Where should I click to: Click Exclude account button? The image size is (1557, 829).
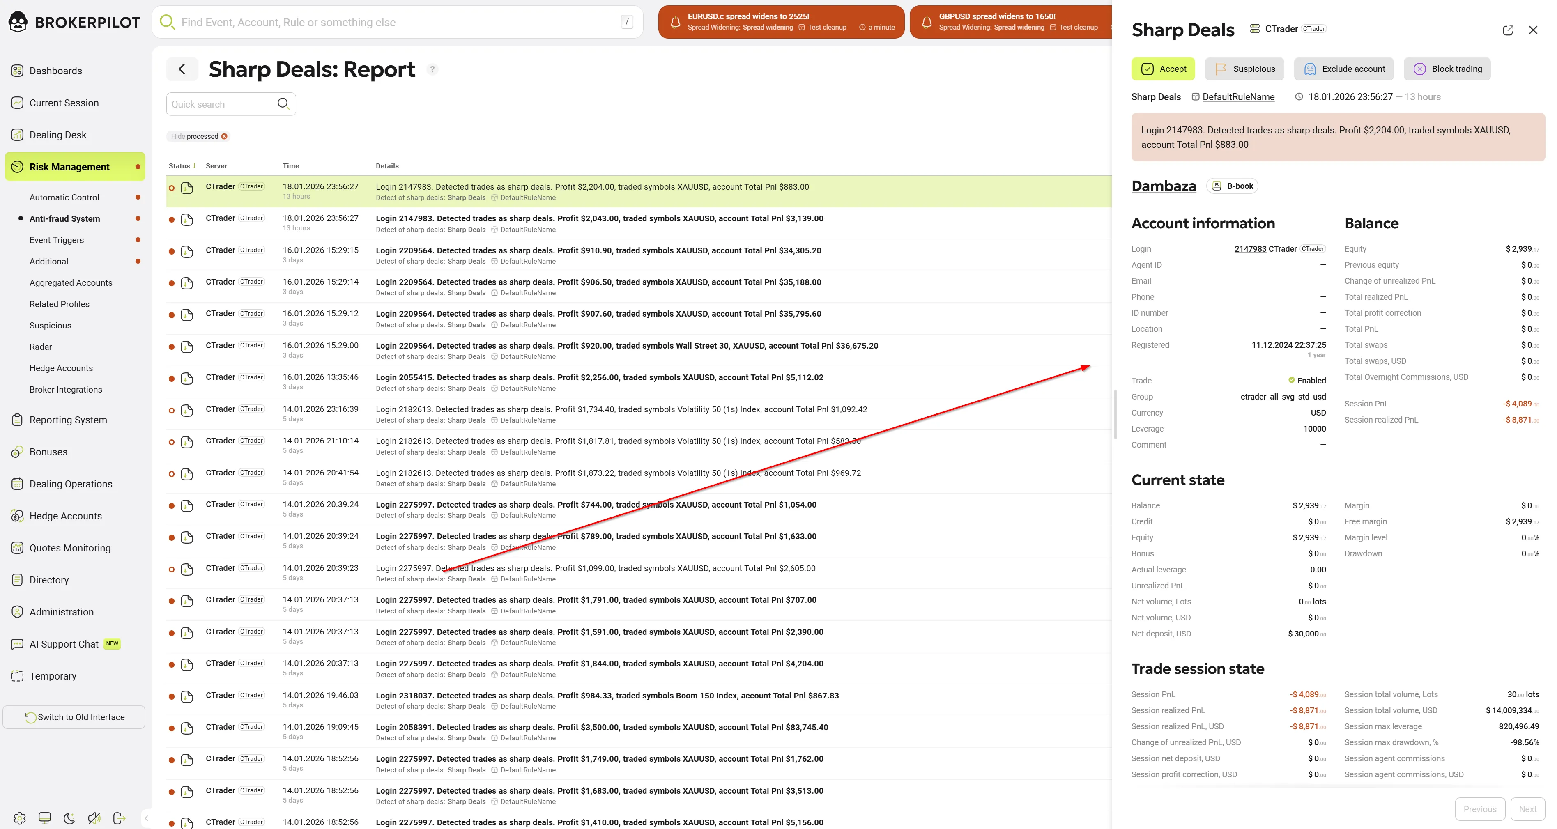pyautogui.click(x=1344, y=69)
